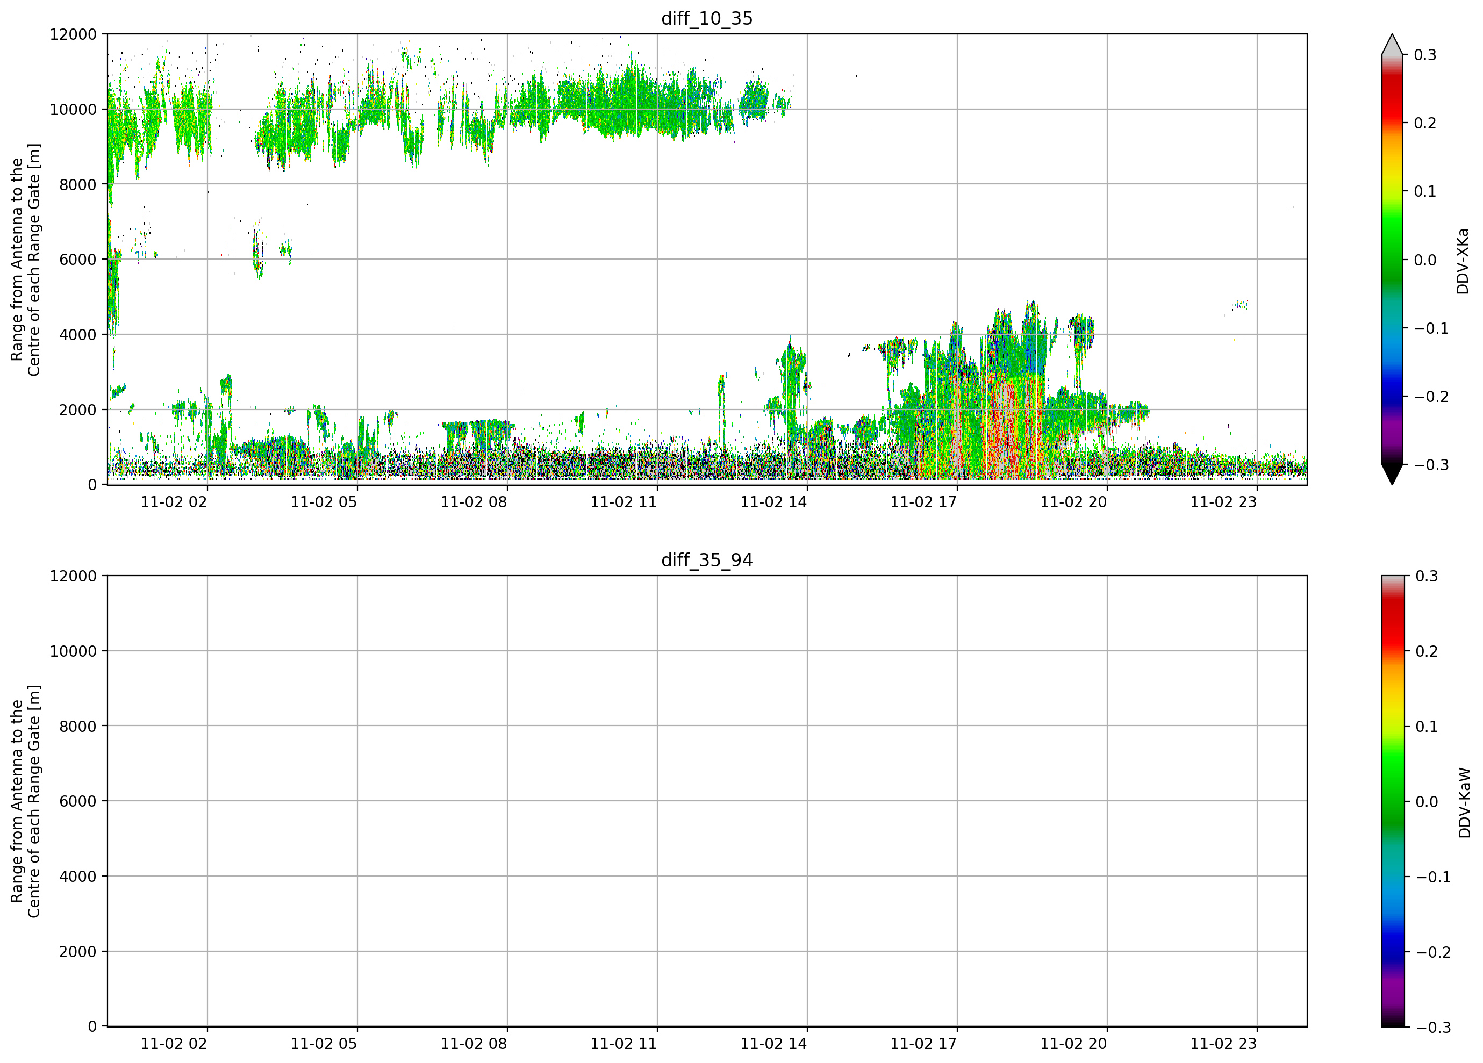Click the bottom plot's '11-02 20' x-axis label
Image resolution: width=1483 pixels, height=1063 pixels.
tap(1073, 1044)
